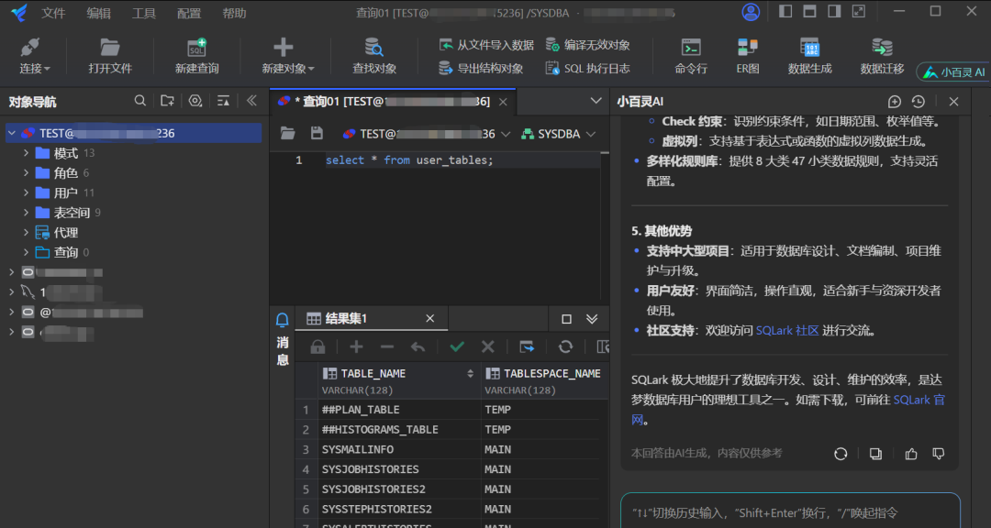Open the 命令行 command line tool
The height and width of the screenshot is (528, 991).
(x=691, y=57)
